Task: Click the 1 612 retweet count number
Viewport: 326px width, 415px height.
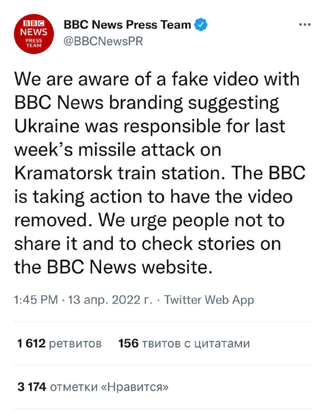Action: click(x=31, y=343)
